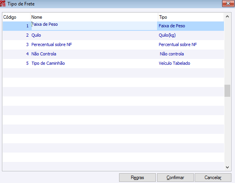Edit the Nome field 'Faixa de Peso'
Image resolution: width=235 pixels, height=183 pixels.
click(x=94, y=26)
